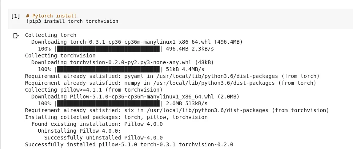The width and height of the screenshot is (353, 149).
Task: Click the 'Collecting torchvision' output line
Action: (60, 55)
